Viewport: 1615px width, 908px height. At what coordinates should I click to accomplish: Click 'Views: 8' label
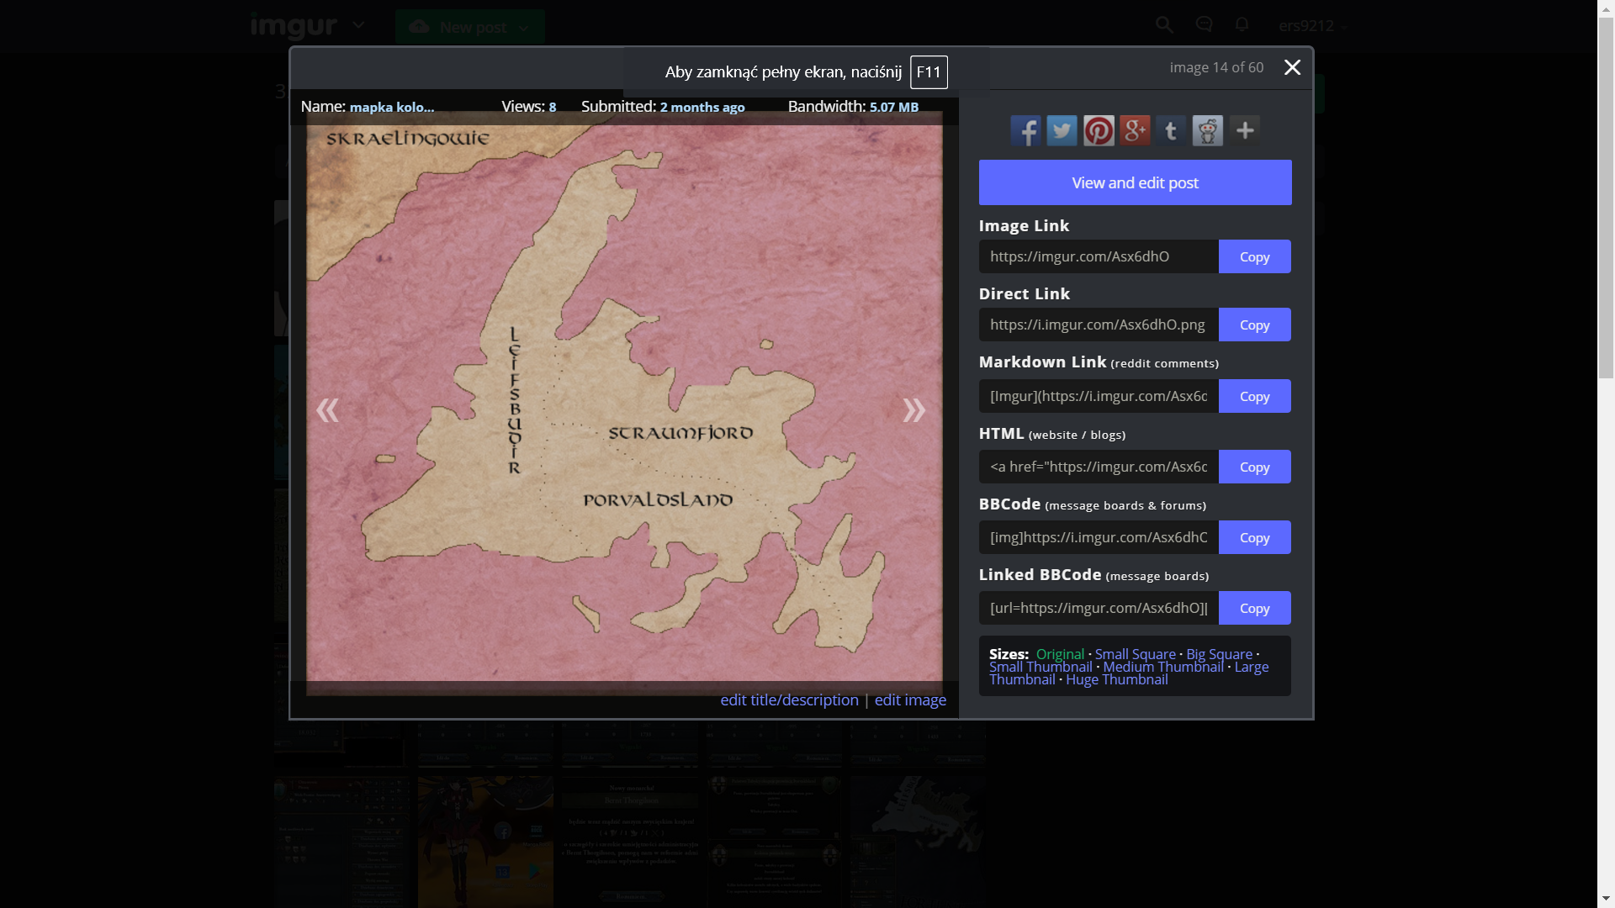click(x=528, y=107)
